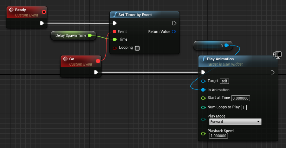This screenshot has height=148, width=286.
Task: Click the Start at Time input pin
Action: (203, 98)
